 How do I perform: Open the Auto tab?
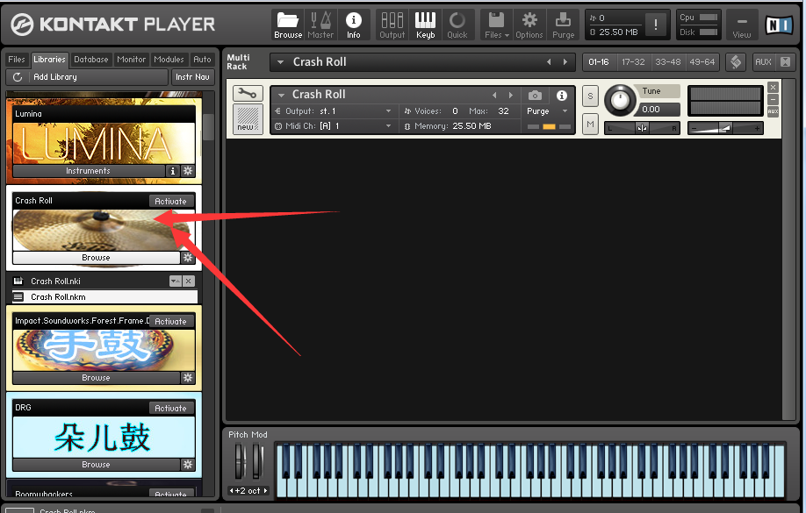coord(202,60)
